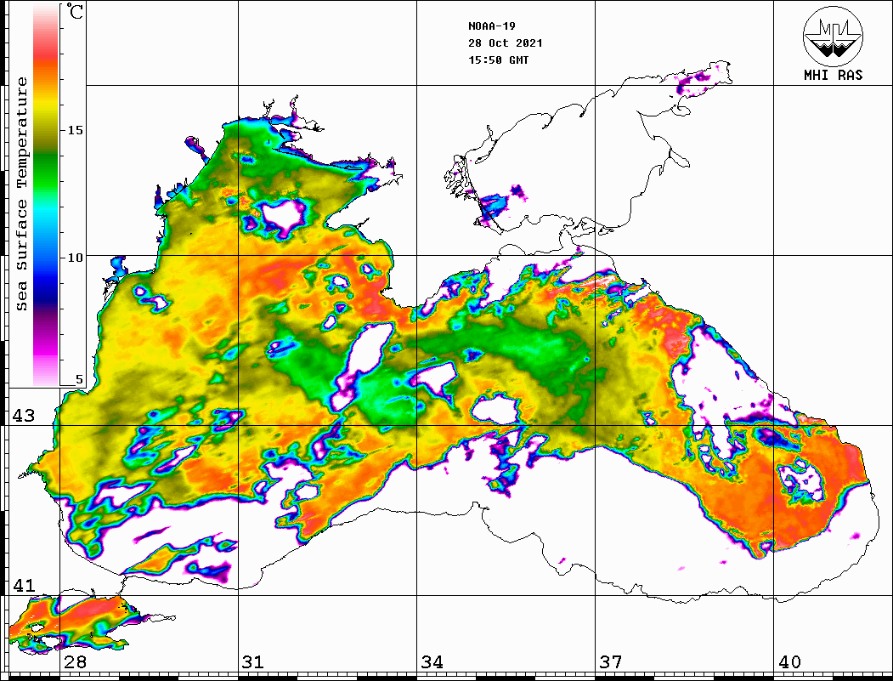Click the '°C' unit label
Viewport: 893px width, 681px height.
click(x=75, y=11)
